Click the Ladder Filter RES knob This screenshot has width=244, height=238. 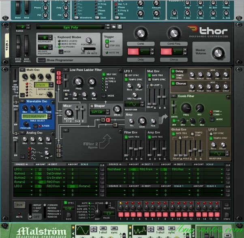coord(92,82)
